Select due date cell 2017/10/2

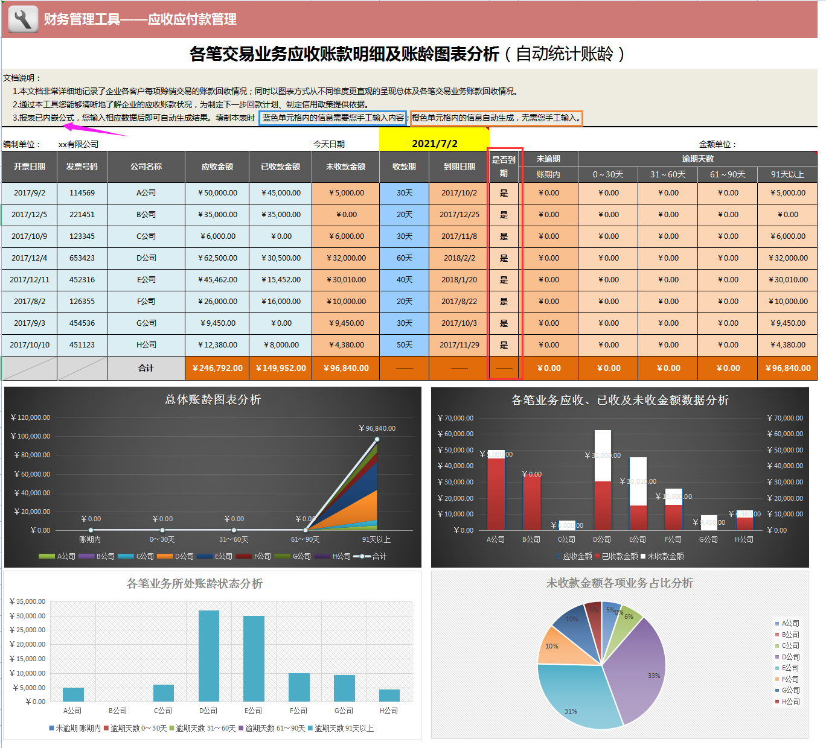459,193
